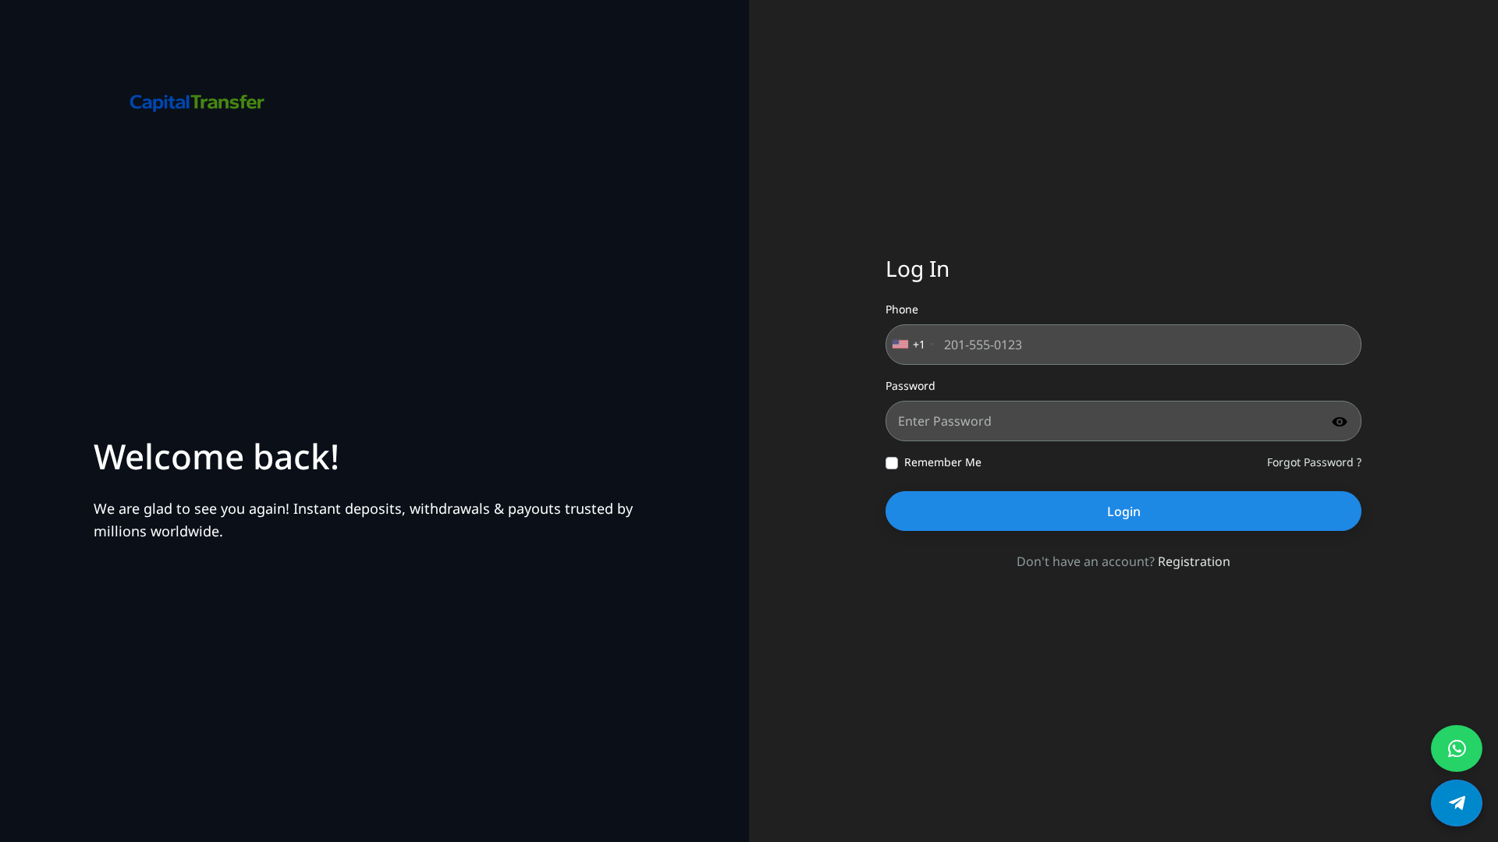The width and height of the screenshot is (1498, 842).
Task: Click the Enter Password field
Action: point(1092,421)
